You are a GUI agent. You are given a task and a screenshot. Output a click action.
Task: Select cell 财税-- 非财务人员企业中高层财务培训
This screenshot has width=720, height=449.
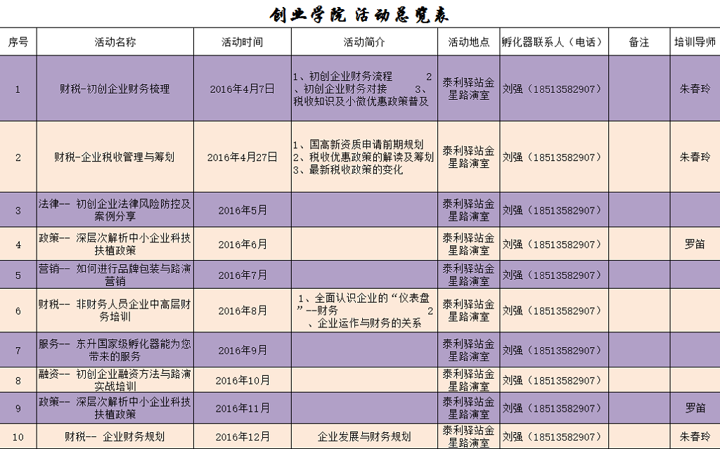point(115,311)
